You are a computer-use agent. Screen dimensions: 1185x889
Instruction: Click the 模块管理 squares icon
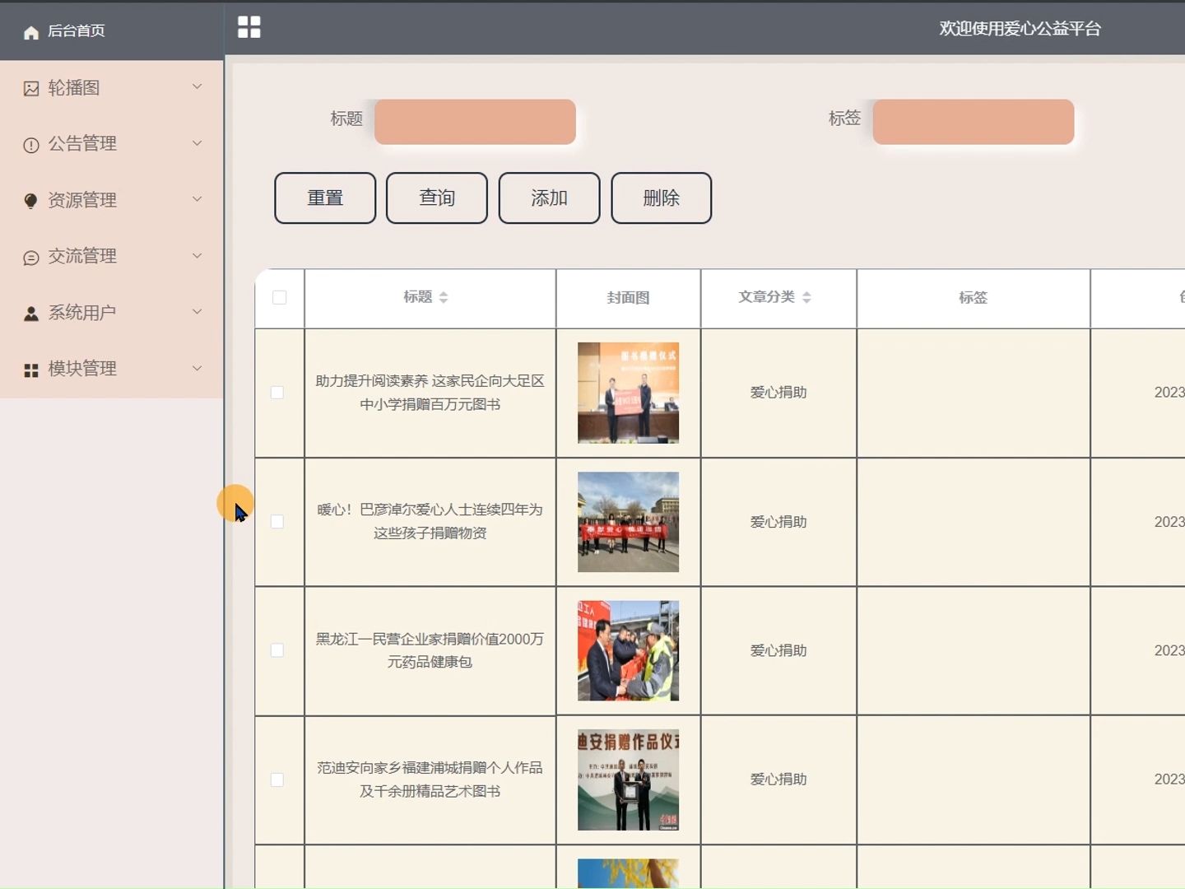(x=31, y=370)
